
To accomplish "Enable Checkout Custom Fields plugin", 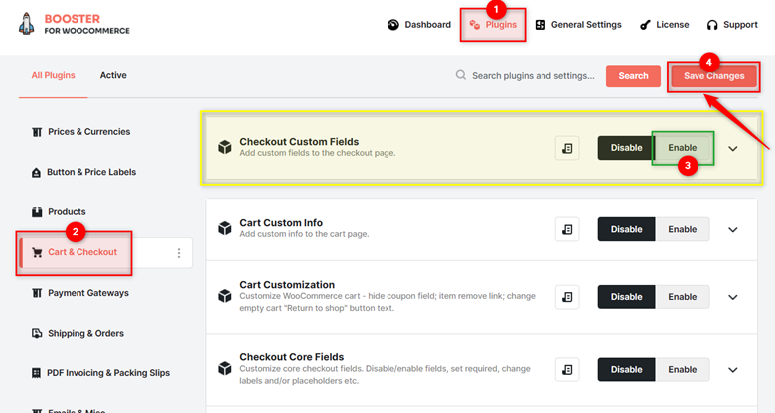I will 683,148.
